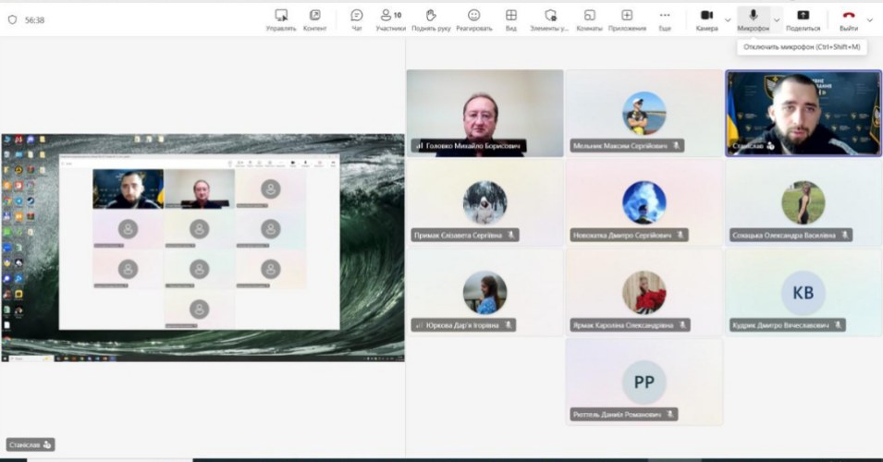Click signal icon beside Юркова Дар'я Ігорівна name
Viewport: 883px width, 462px height.
(x=419, y=324)
